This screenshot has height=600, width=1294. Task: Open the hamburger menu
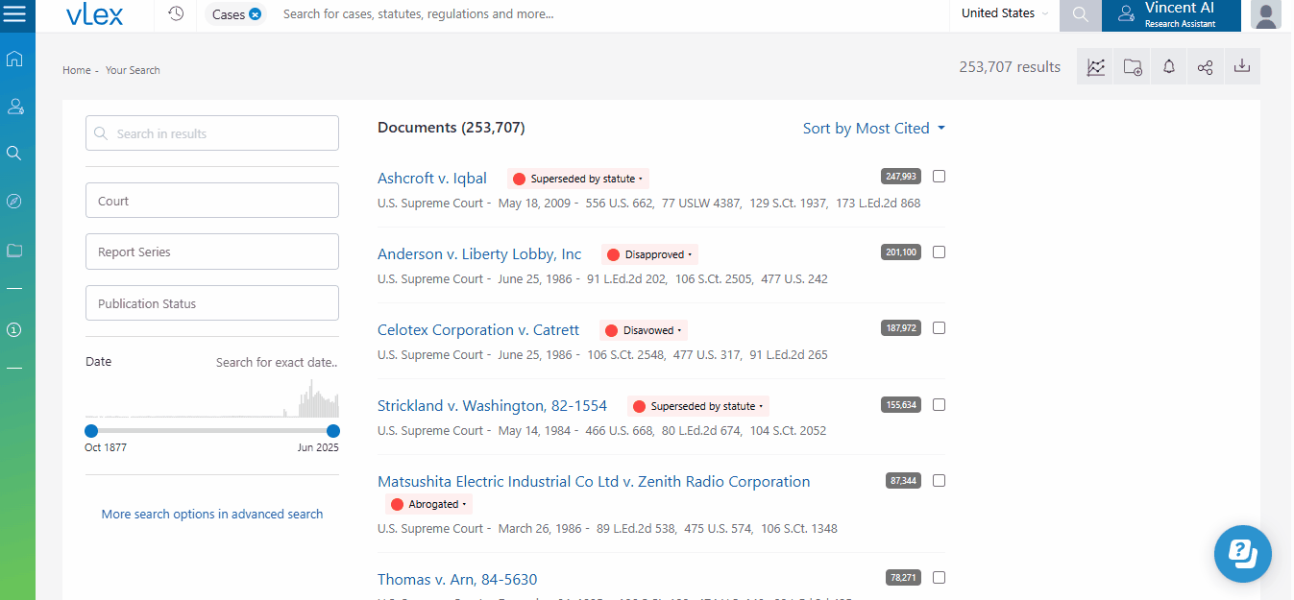pyautogui.click(x=15, y=14)
